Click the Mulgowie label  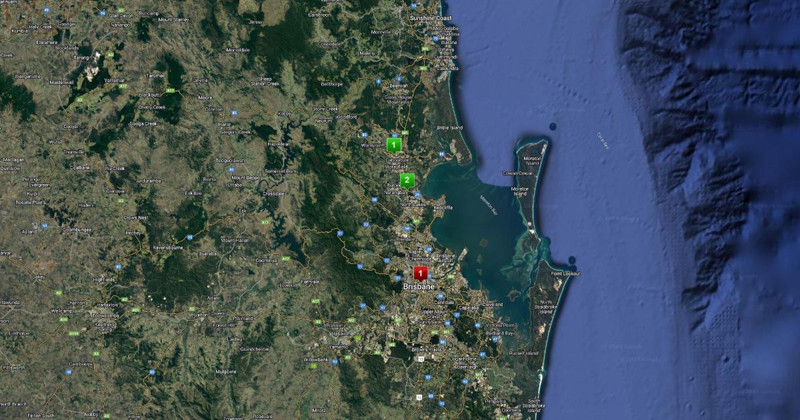coord(226,371)
